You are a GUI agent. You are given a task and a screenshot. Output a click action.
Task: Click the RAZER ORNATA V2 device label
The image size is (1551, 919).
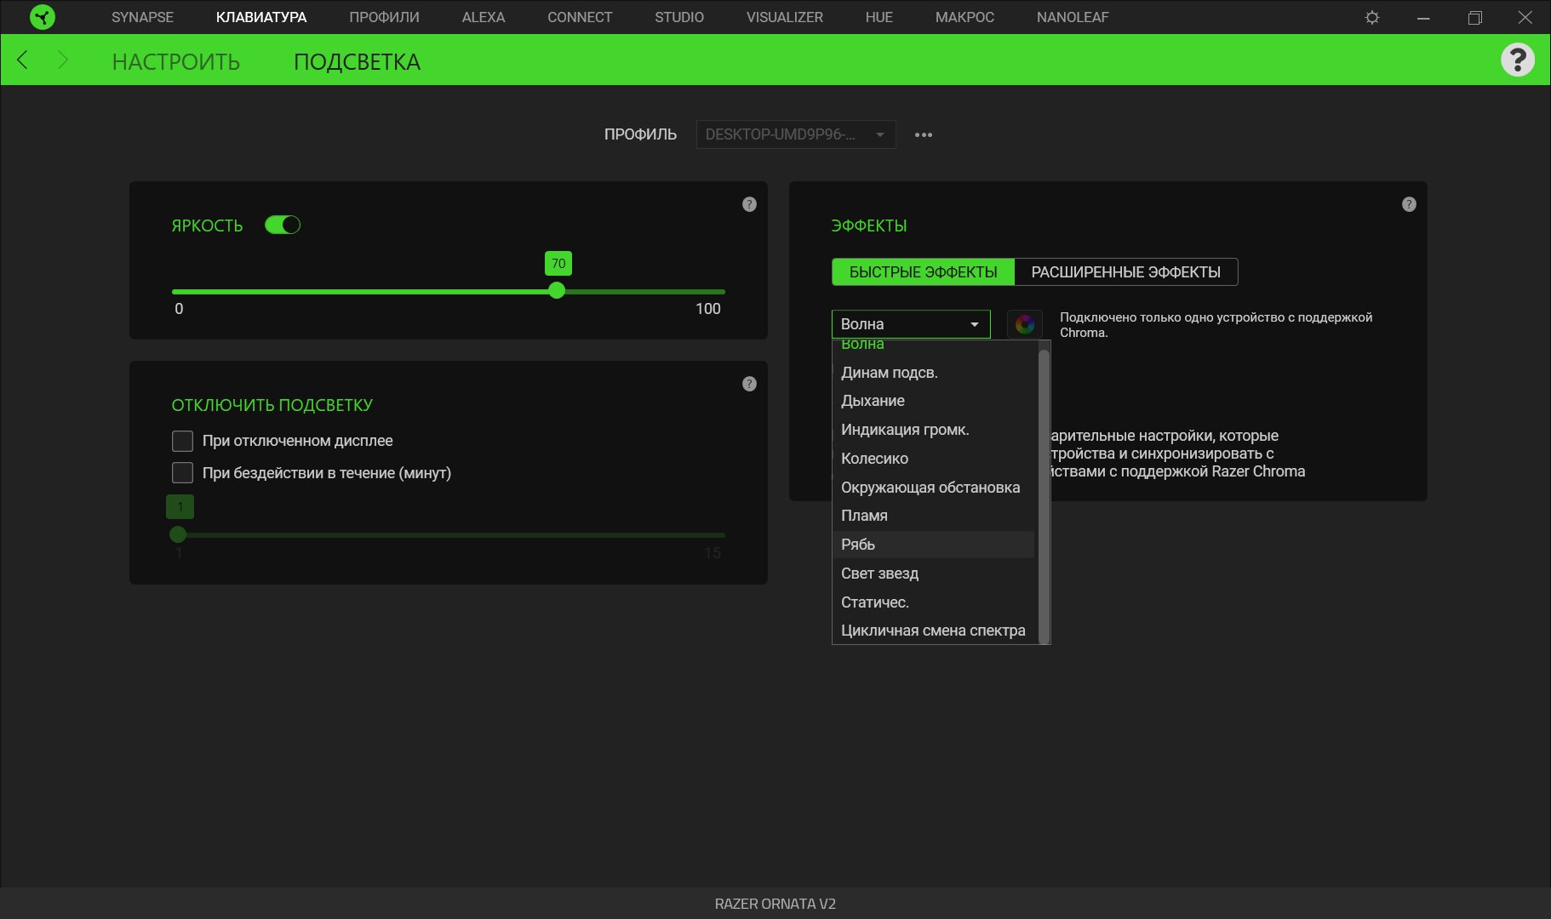[x=775, y=904]
